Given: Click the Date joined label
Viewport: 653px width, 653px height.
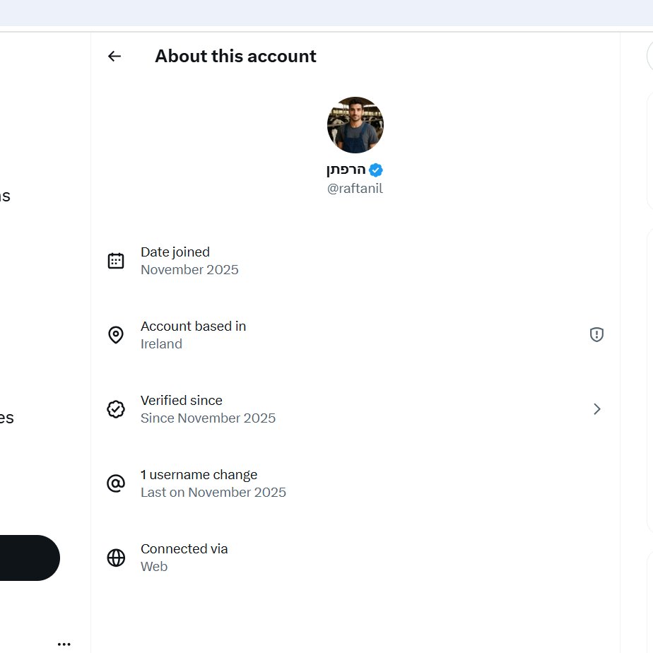Looking at the screenshot, I should [x=175, y=252].
